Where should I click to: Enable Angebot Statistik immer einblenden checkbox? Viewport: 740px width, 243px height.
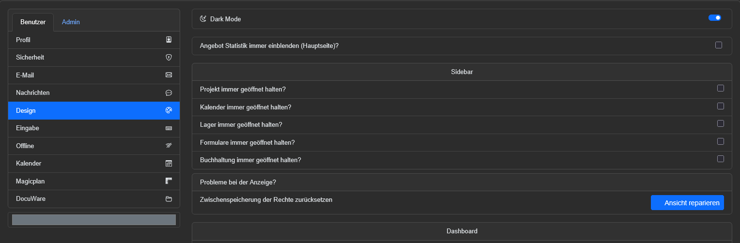click(x=719, y=45)
